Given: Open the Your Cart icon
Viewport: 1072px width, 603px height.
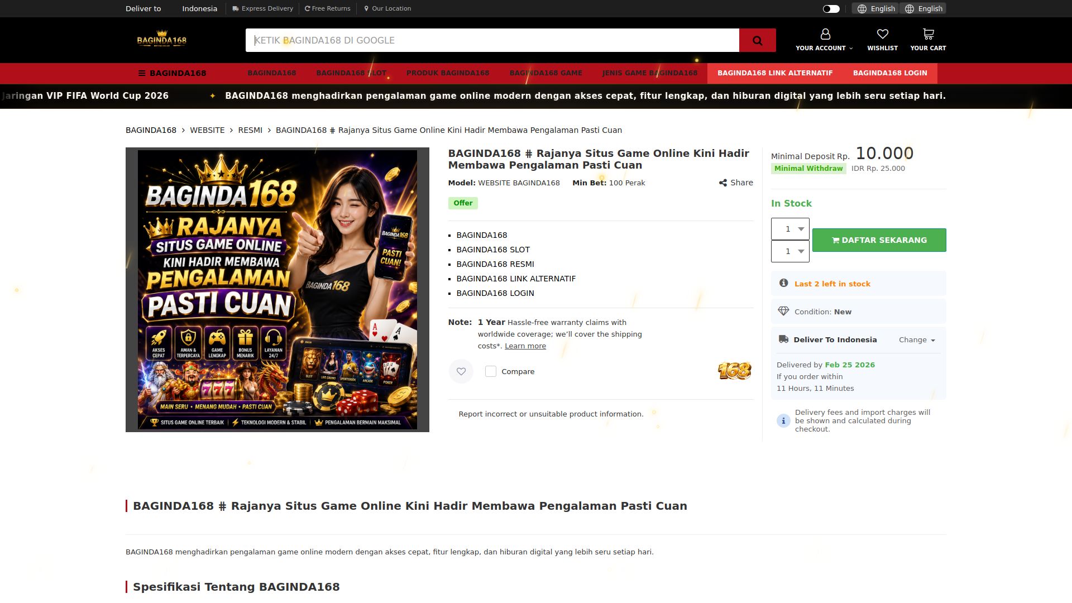Looking at the screenshot, I should tap(928, 35).
